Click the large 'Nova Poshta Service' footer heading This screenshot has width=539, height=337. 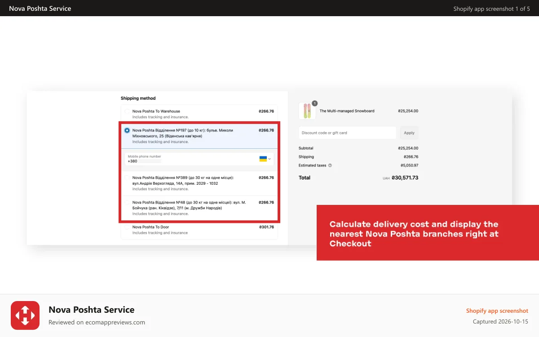pos(92,310)
